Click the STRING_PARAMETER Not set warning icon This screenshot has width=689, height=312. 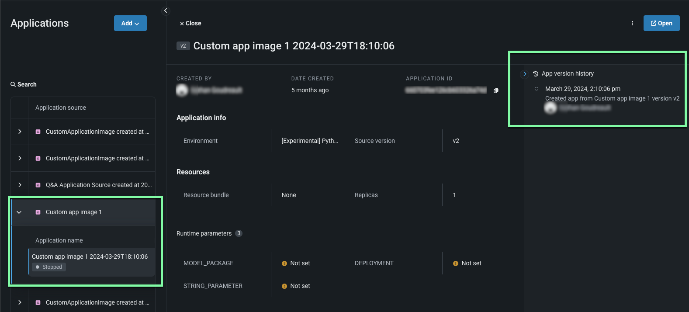coord(284,286)
